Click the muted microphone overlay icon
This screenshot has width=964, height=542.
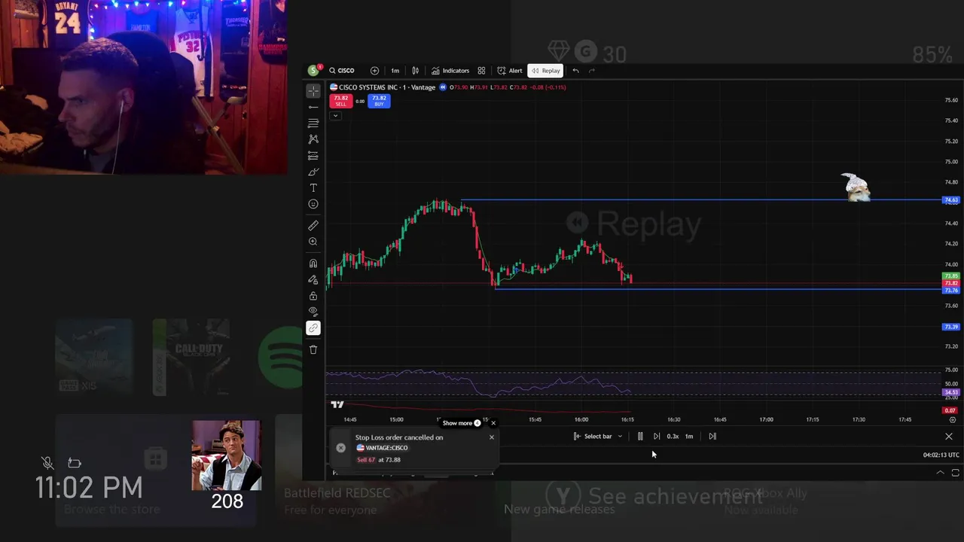click(x=47, y=463)
